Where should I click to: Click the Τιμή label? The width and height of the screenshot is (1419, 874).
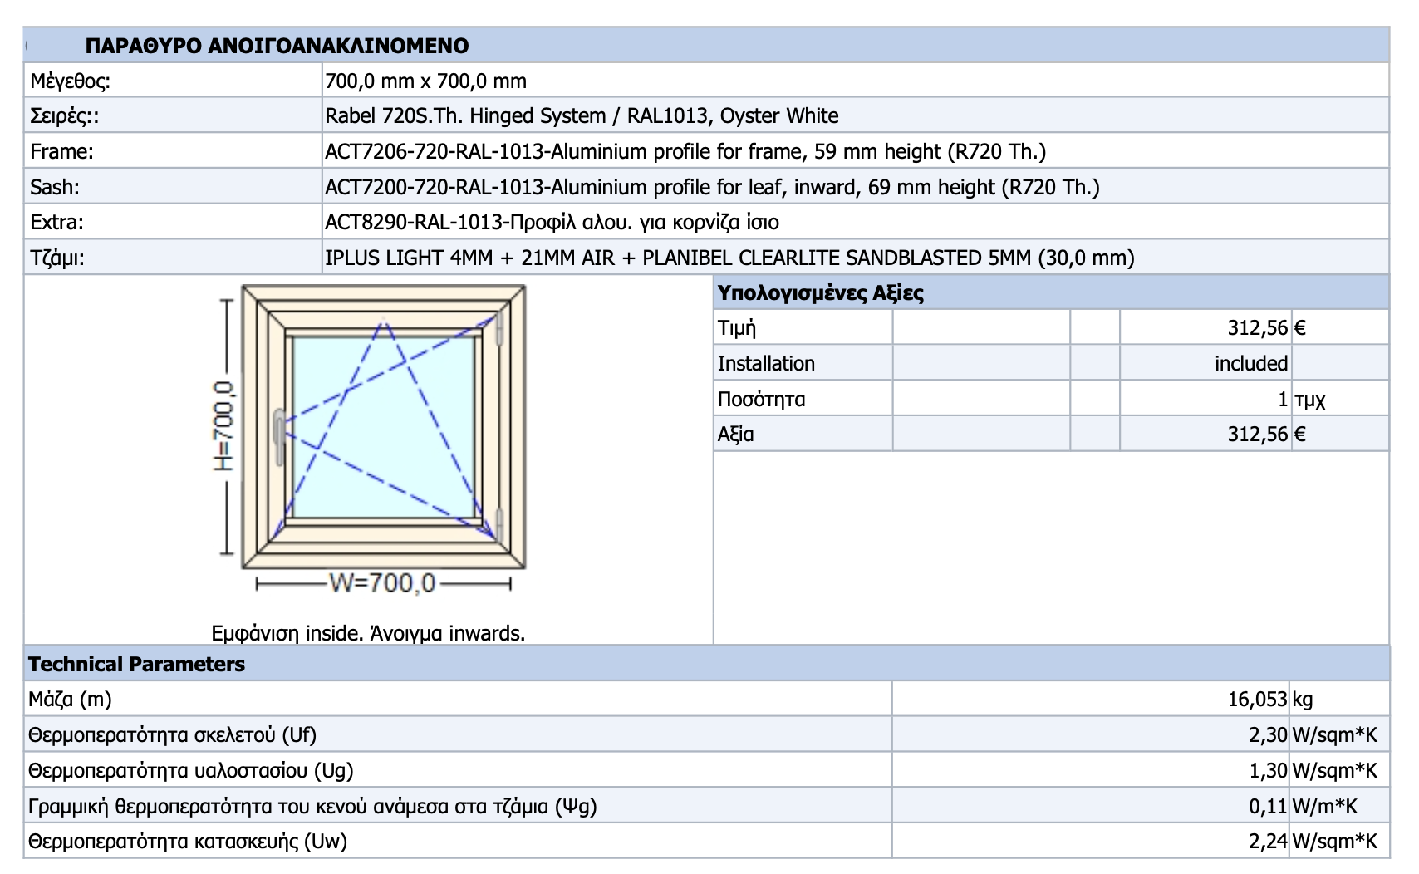click(x=736, y=327)
